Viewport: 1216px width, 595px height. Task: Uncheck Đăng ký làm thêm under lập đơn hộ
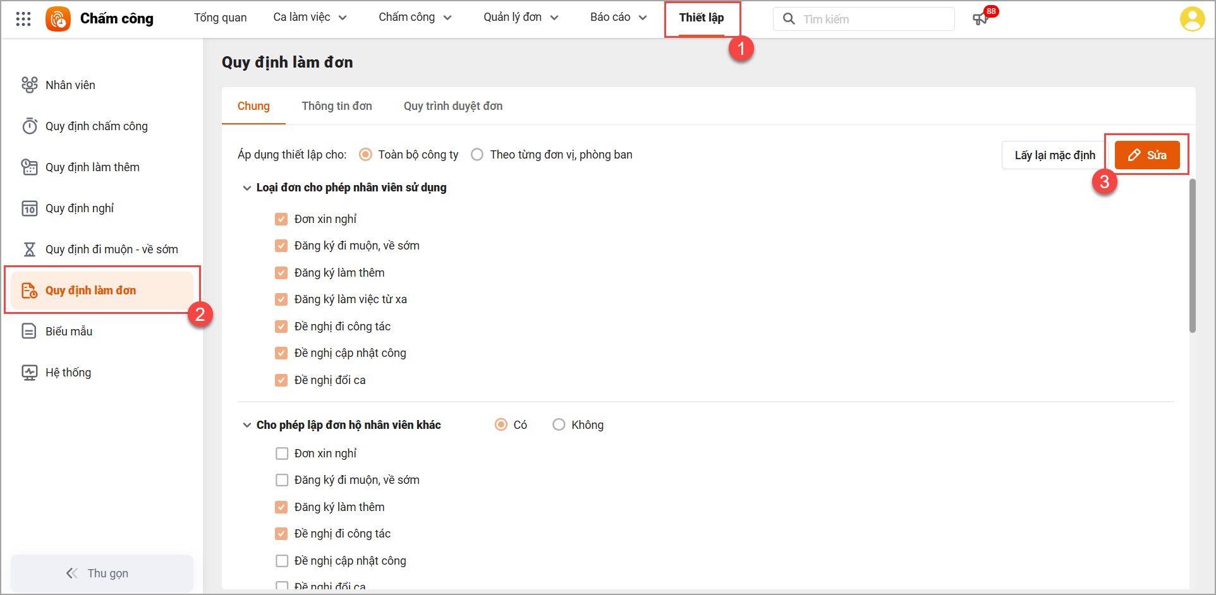pyautogui.click(x=281, y=507)
